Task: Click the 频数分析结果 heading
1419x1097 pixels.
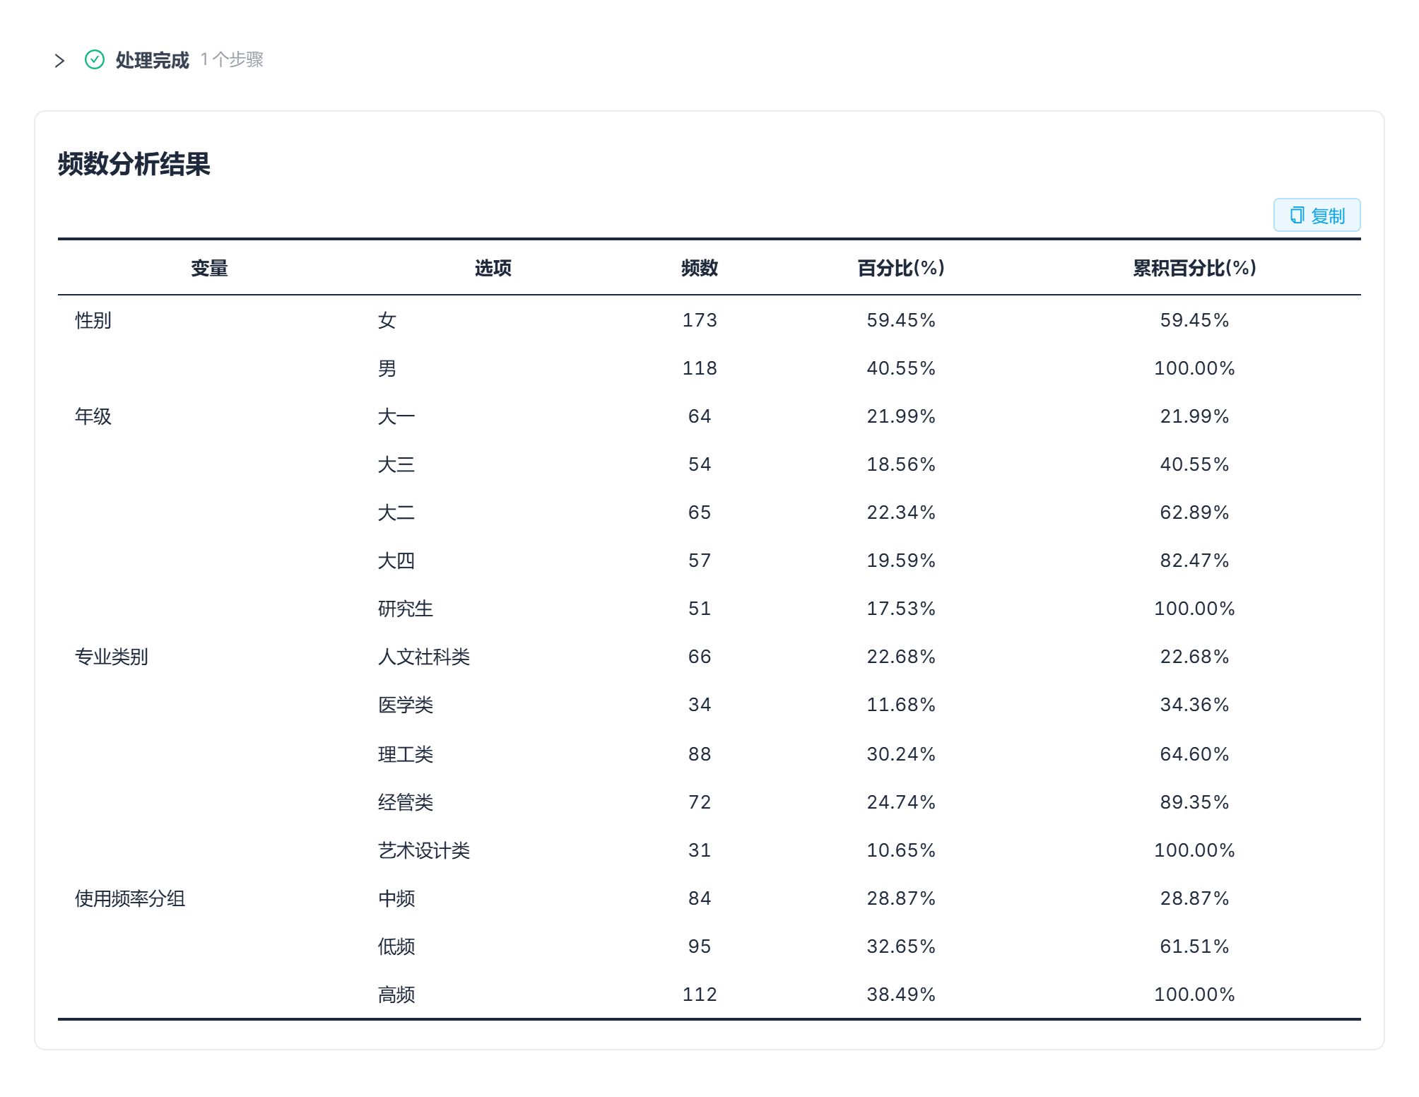Action: tap(134, 164)
